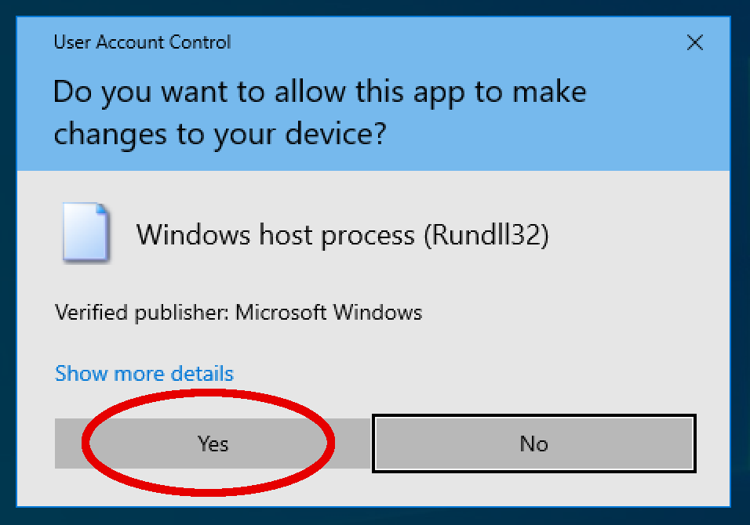Select the Windows host process app name
Viewport: 750px width, 525px height.
[275, 234]
